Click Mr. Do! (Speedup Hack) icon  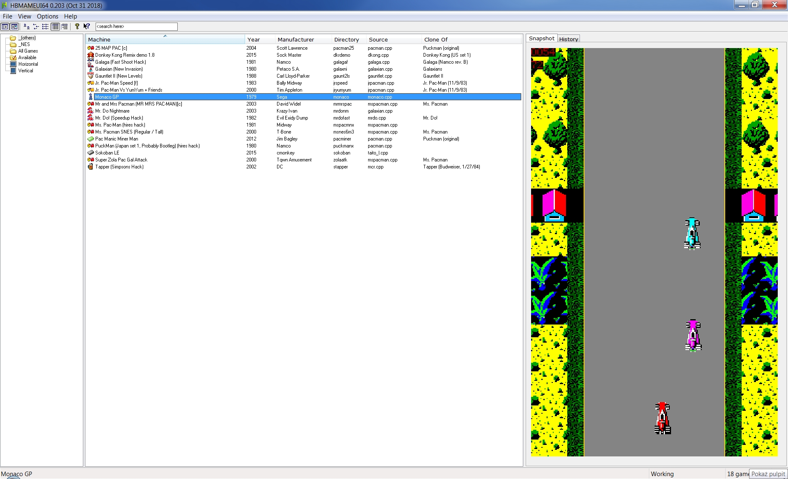click(91, 118)
